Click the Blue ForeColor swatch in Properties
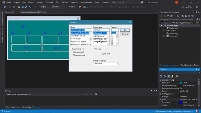The image size is (201, 113). 181,102
